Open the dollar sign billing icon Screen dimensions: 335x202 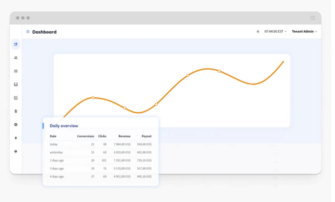coord(16,111)
